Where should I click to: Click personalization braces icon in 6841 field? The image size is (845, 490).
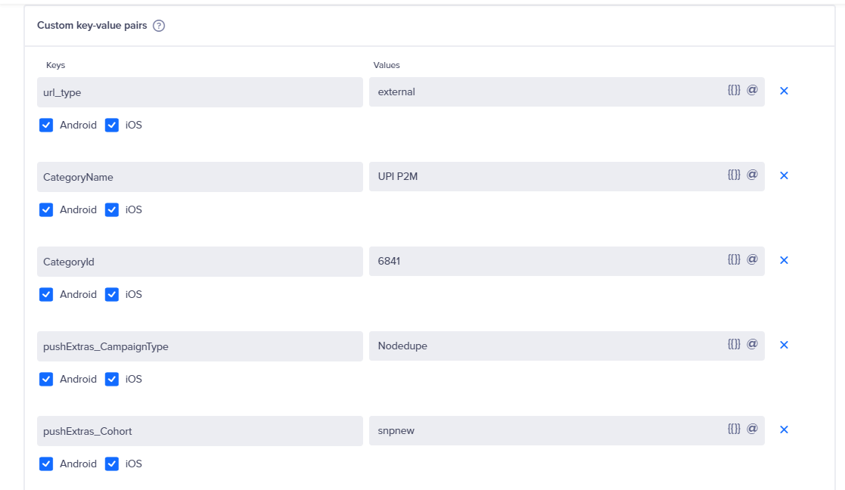click(x=734, y=259)
